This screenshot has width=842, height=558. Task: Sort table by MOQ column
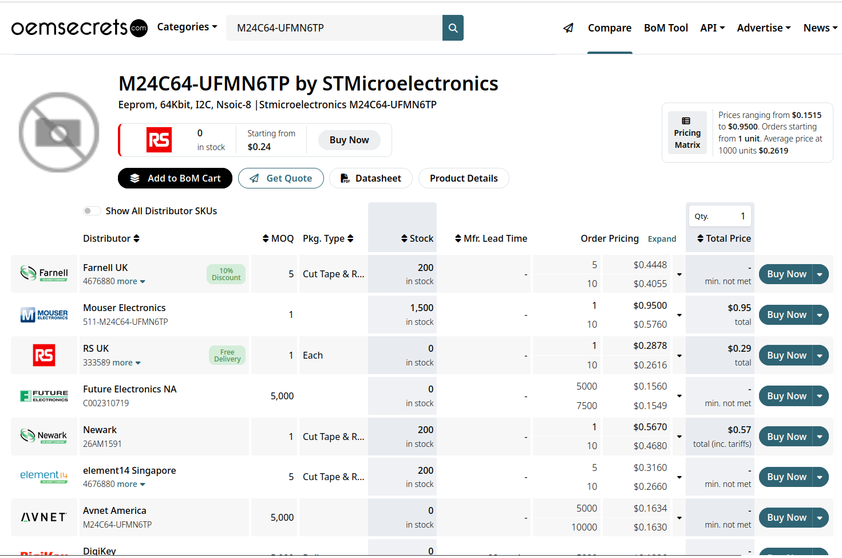pos(278,238)
